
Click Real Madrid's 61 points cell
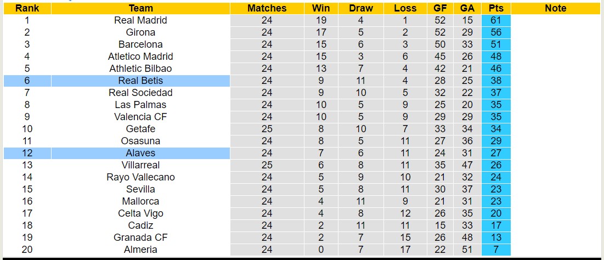click(x=496, y=20)
